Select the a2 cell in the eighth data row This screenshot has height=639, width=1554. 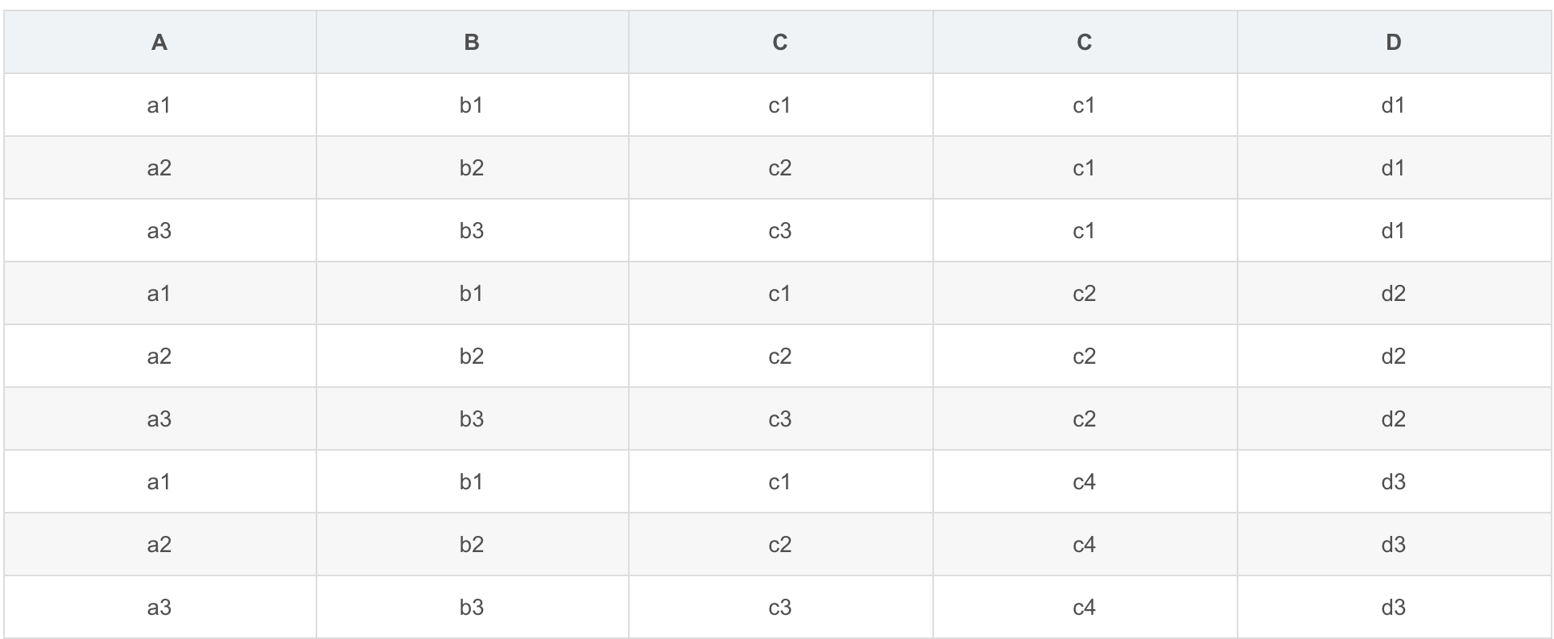(x=159, y=545)
